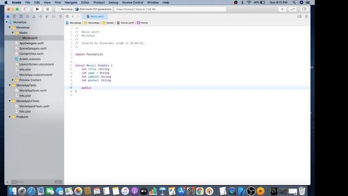The width and height of the screenshot is (348, 196).
Task: Toggle the inspectors panel button
Action: 304,9
